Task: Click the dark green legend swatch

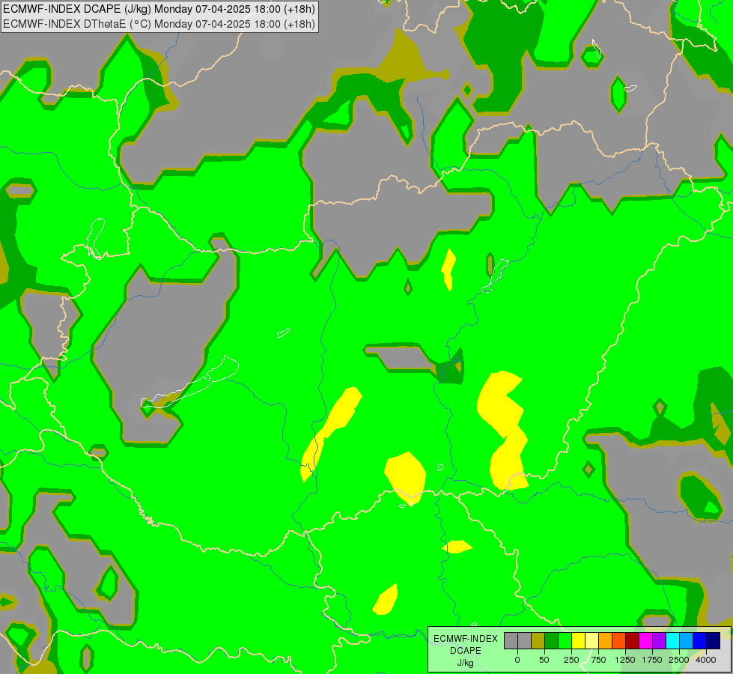Action: (x=552, y=640)
